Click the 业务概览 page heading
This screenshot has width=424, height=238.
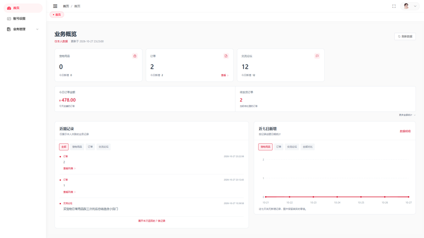coord(65,34)
